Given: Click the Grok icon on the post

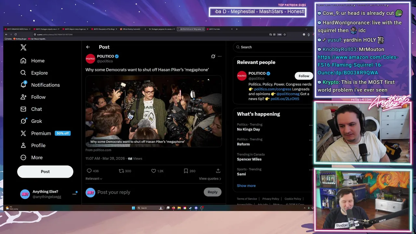Looking at the screenshot, I should pos(213,56).
